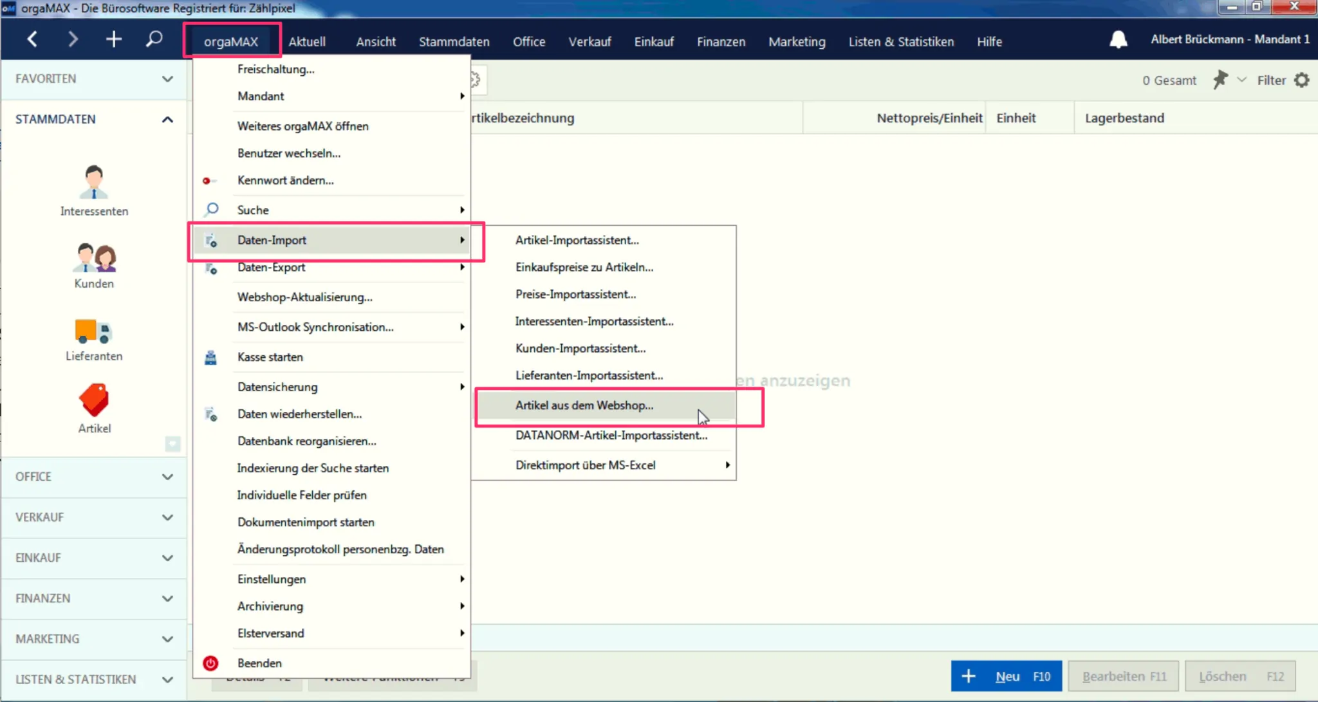Image resolution: width=1318 pixels, height=702 pixels.
Task: Click the Filter label button
Action: 1271,80
